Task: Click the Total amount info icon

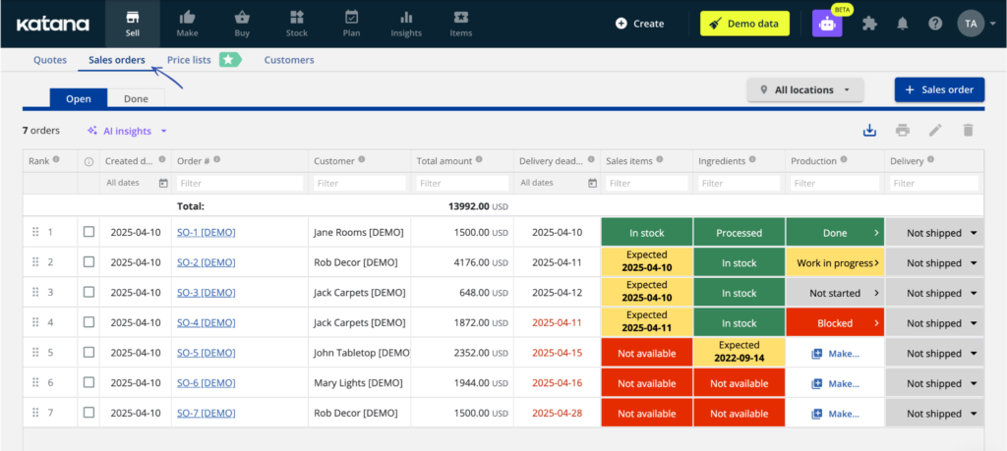Action: click(x=479, y=160)
